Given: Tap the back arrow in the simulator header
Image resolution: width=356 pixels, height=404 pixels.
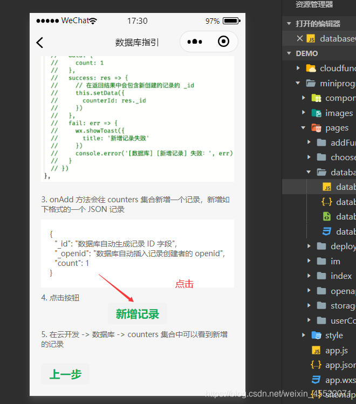Looking at the screenshot, I should [40, 43].
